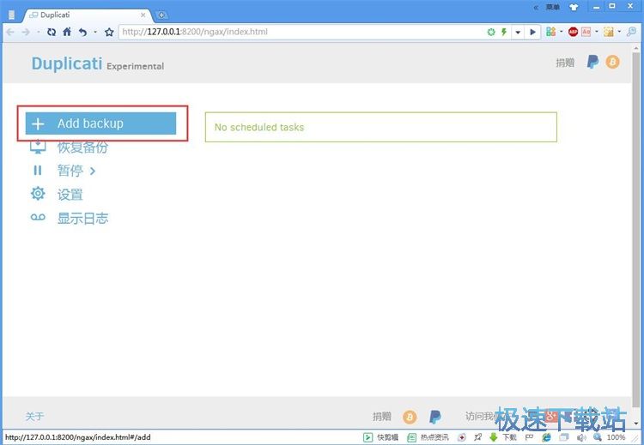Open 设置 settings
The width and height of the screenshot is (644, 445).
(x=70, y=195)
